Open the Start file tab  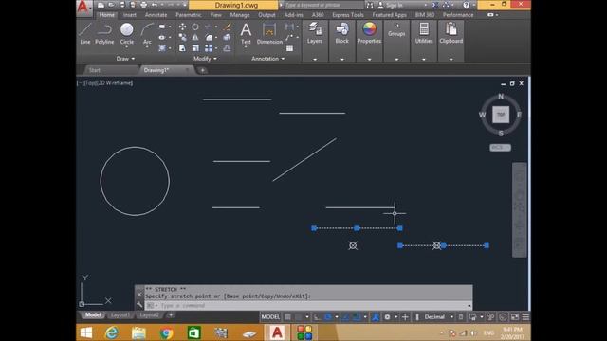coord(95,70)
